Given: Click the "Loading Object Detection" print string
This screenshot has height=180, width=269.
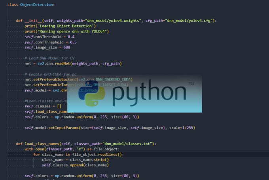Looking at the screenshot, I should click(x=66, y=26).
